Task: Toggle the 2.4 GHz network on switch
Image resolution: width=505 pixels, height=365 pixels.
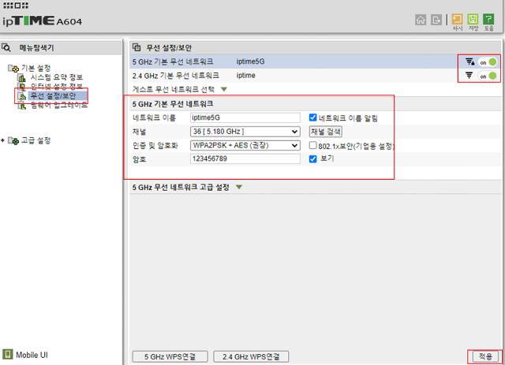Action: pos(488,76)
